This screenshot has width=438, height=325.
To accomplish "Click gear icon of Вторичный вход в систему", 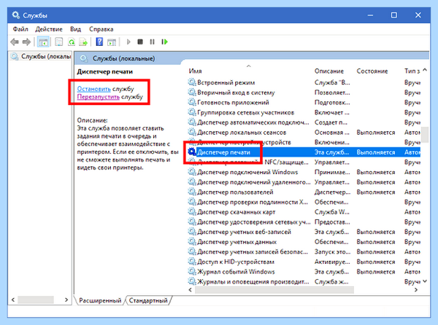I will point(192,93).
